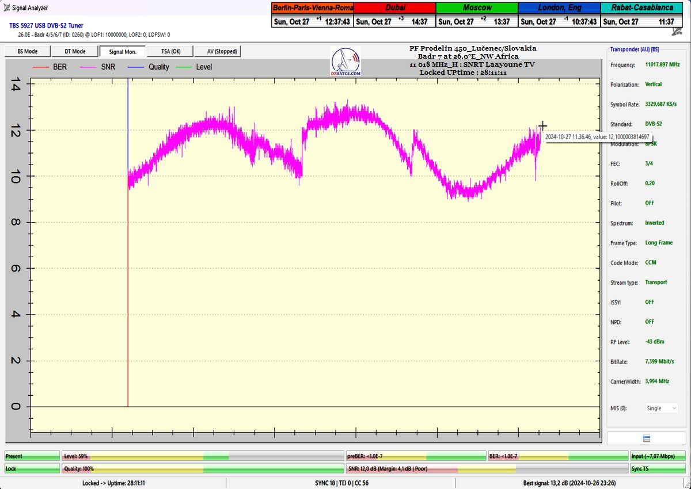Select the Signal Mon. tab
The image size is (691, 489).
point(122,51)
